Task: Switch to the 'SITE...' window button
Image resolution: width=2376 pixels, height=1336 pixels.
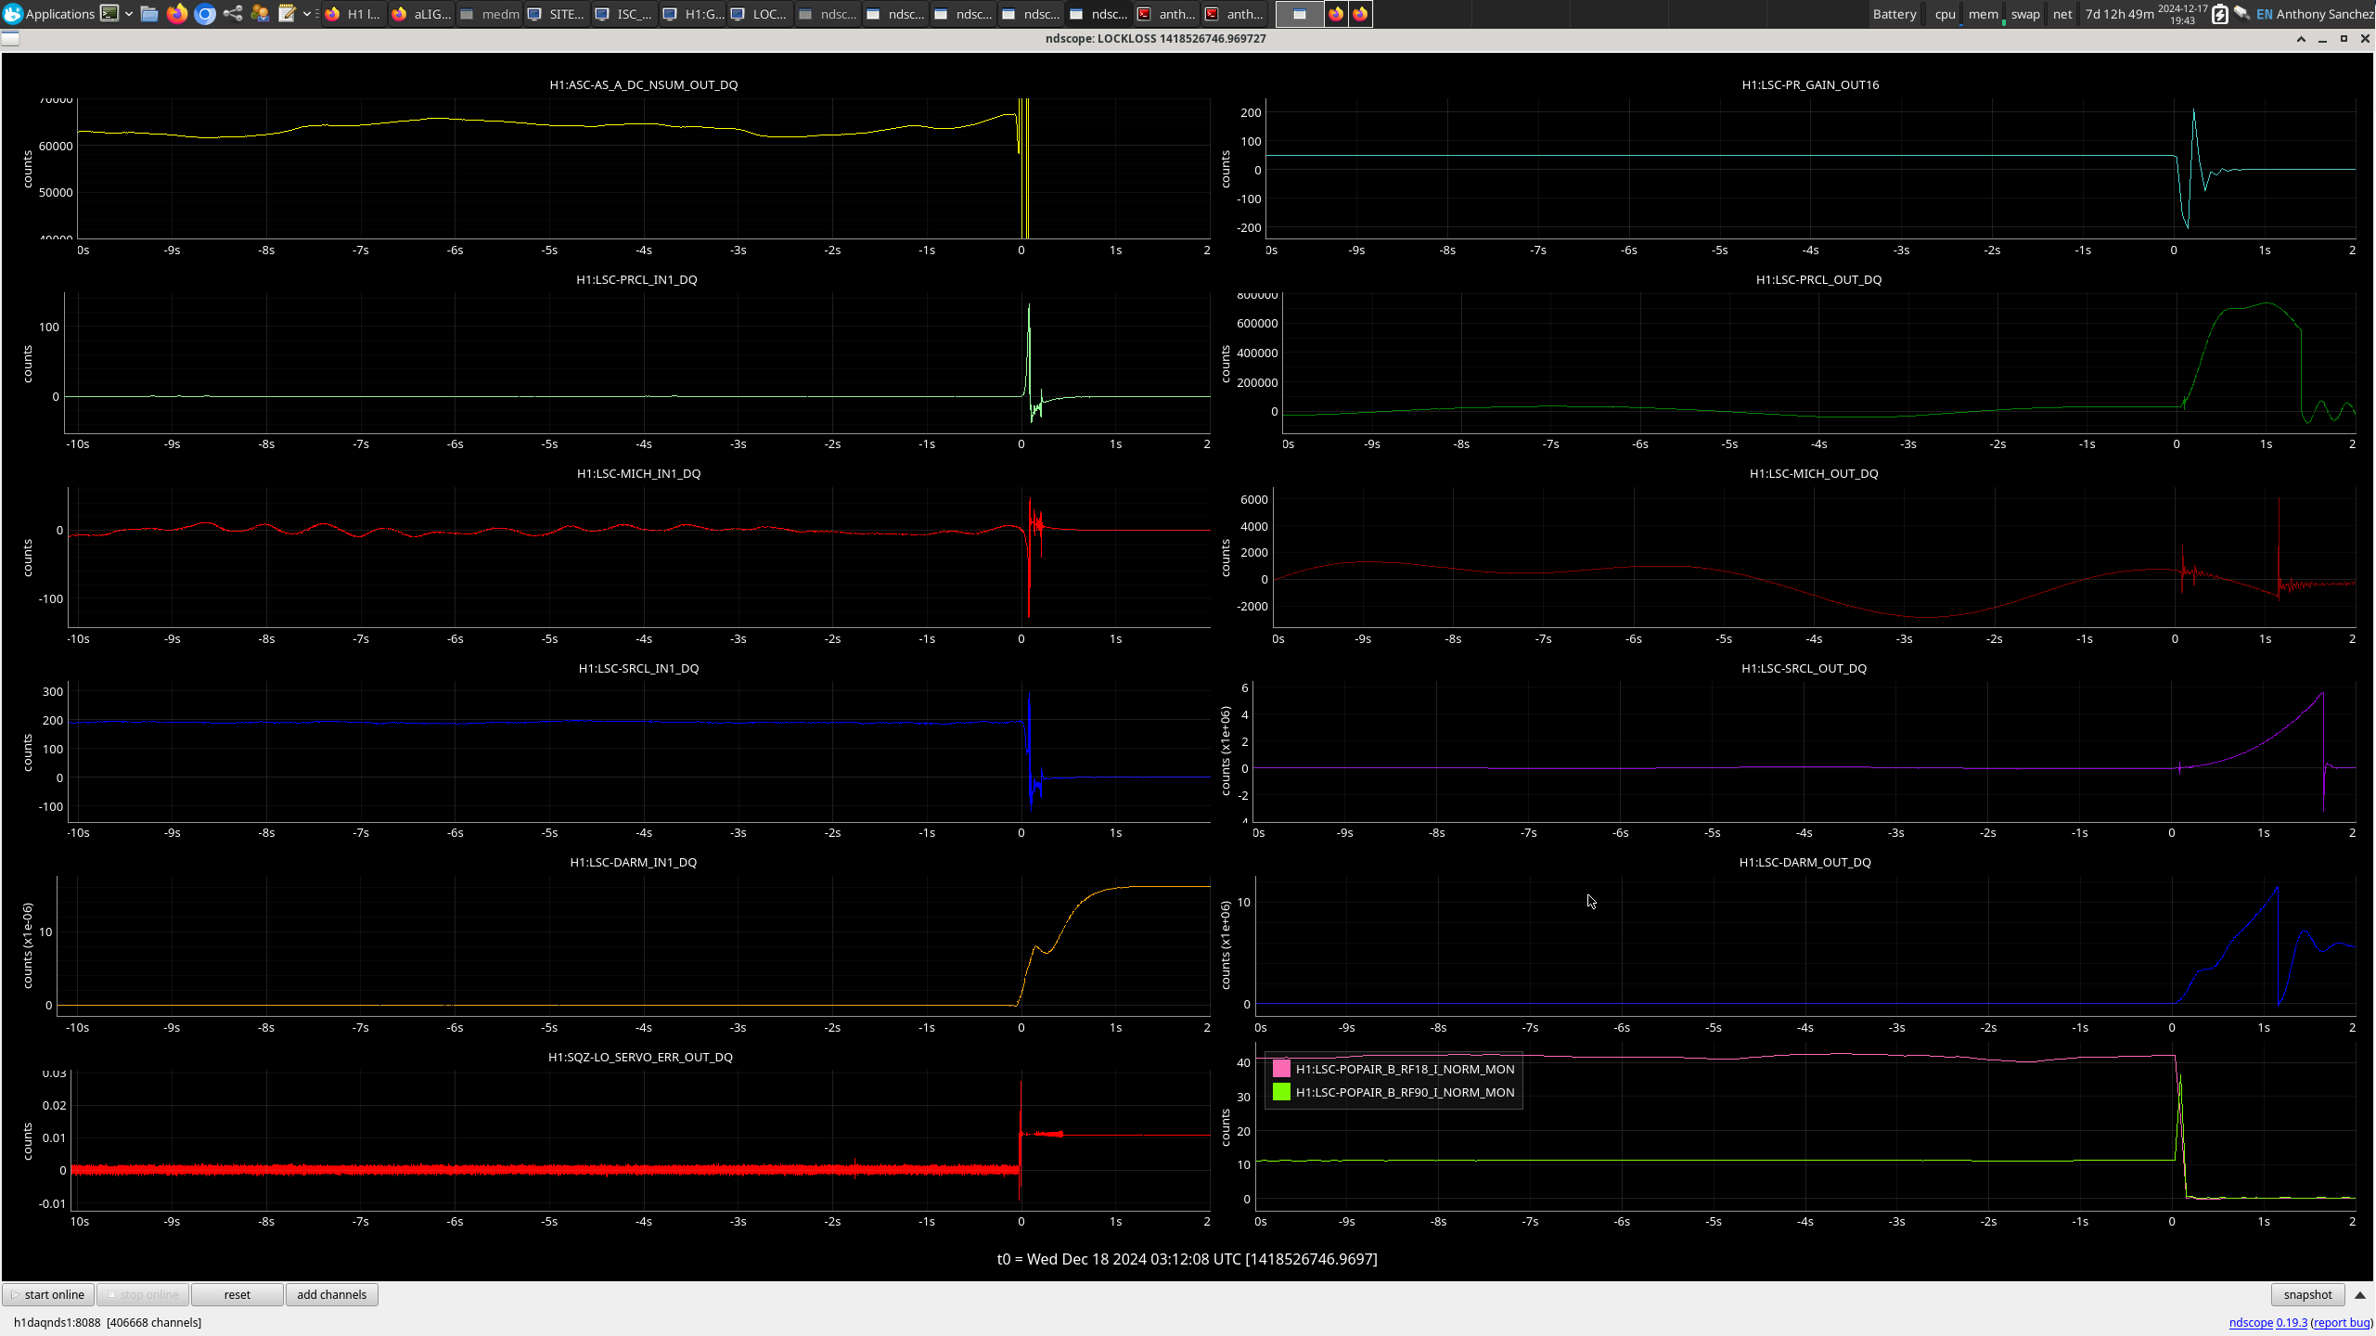Action: (x=557, y=14)
